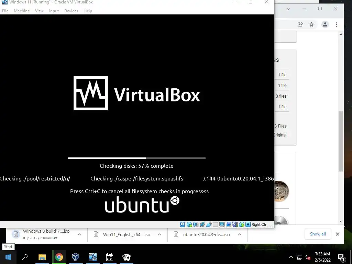Open the notification center icon

[341, 257]
